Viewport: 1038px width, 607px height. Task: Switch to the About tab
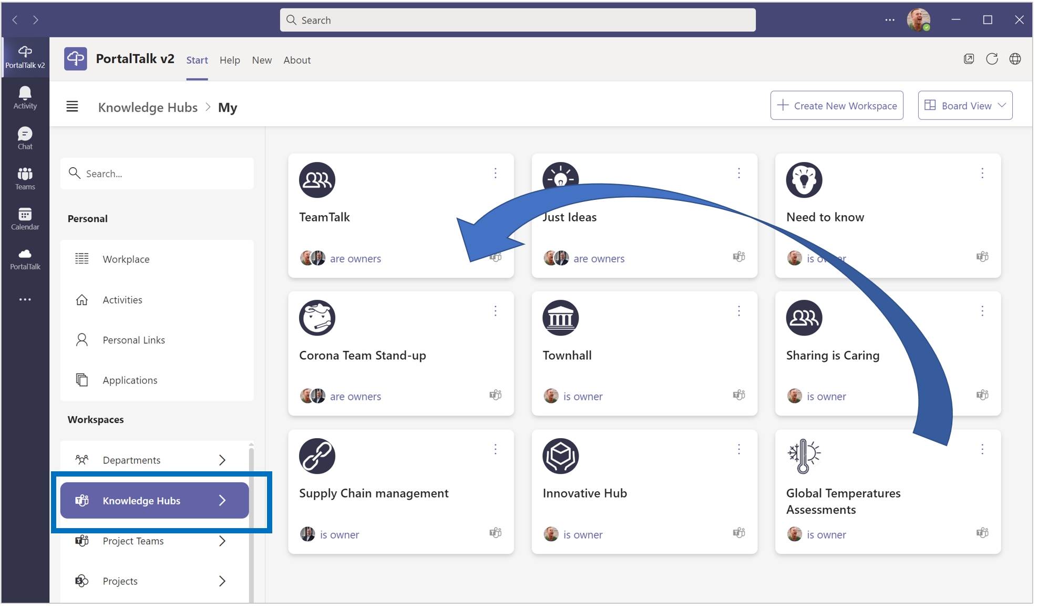coord(297,60)
